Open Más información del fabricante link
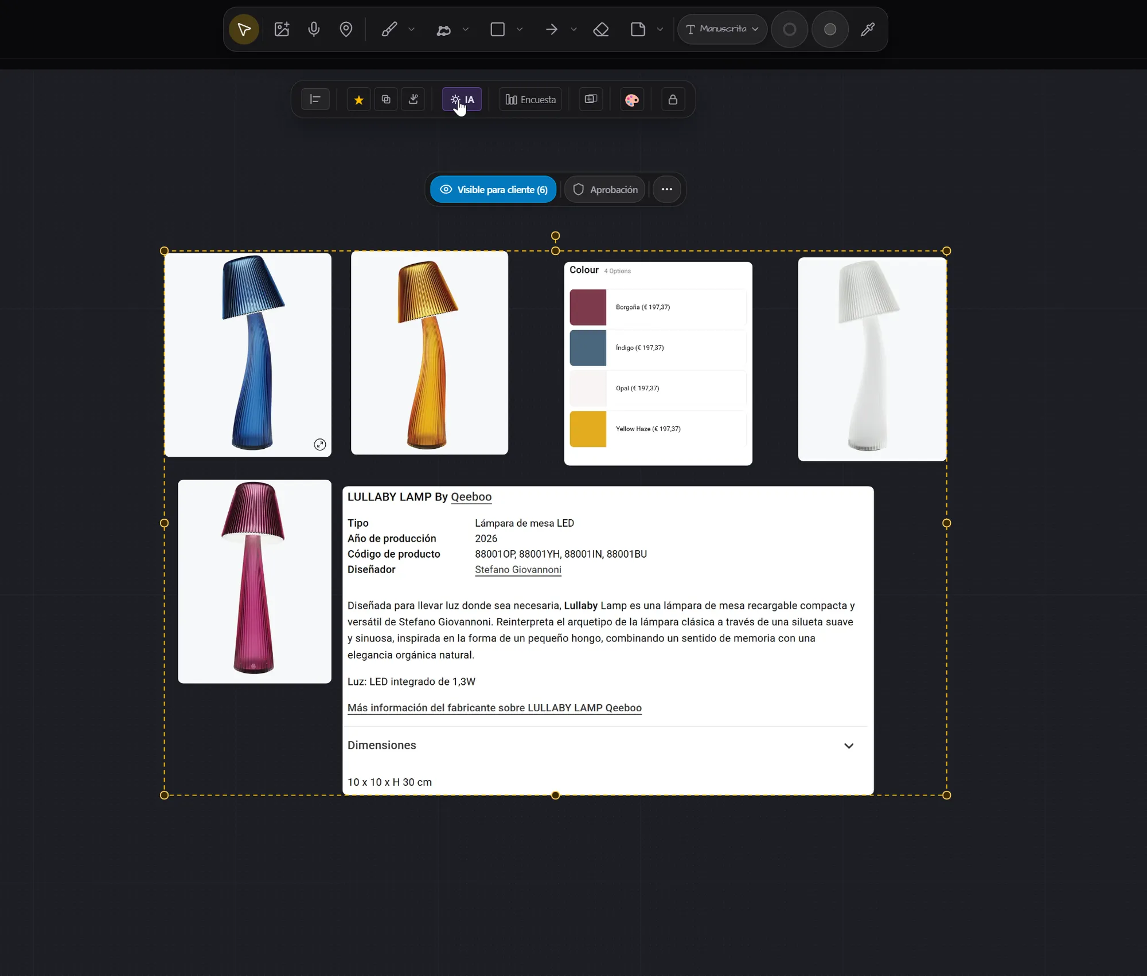The image size is (1147, 976). [494, 708]
